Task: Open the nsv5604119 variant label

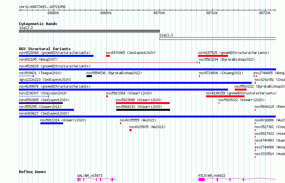Action: (x=270, y=107)
